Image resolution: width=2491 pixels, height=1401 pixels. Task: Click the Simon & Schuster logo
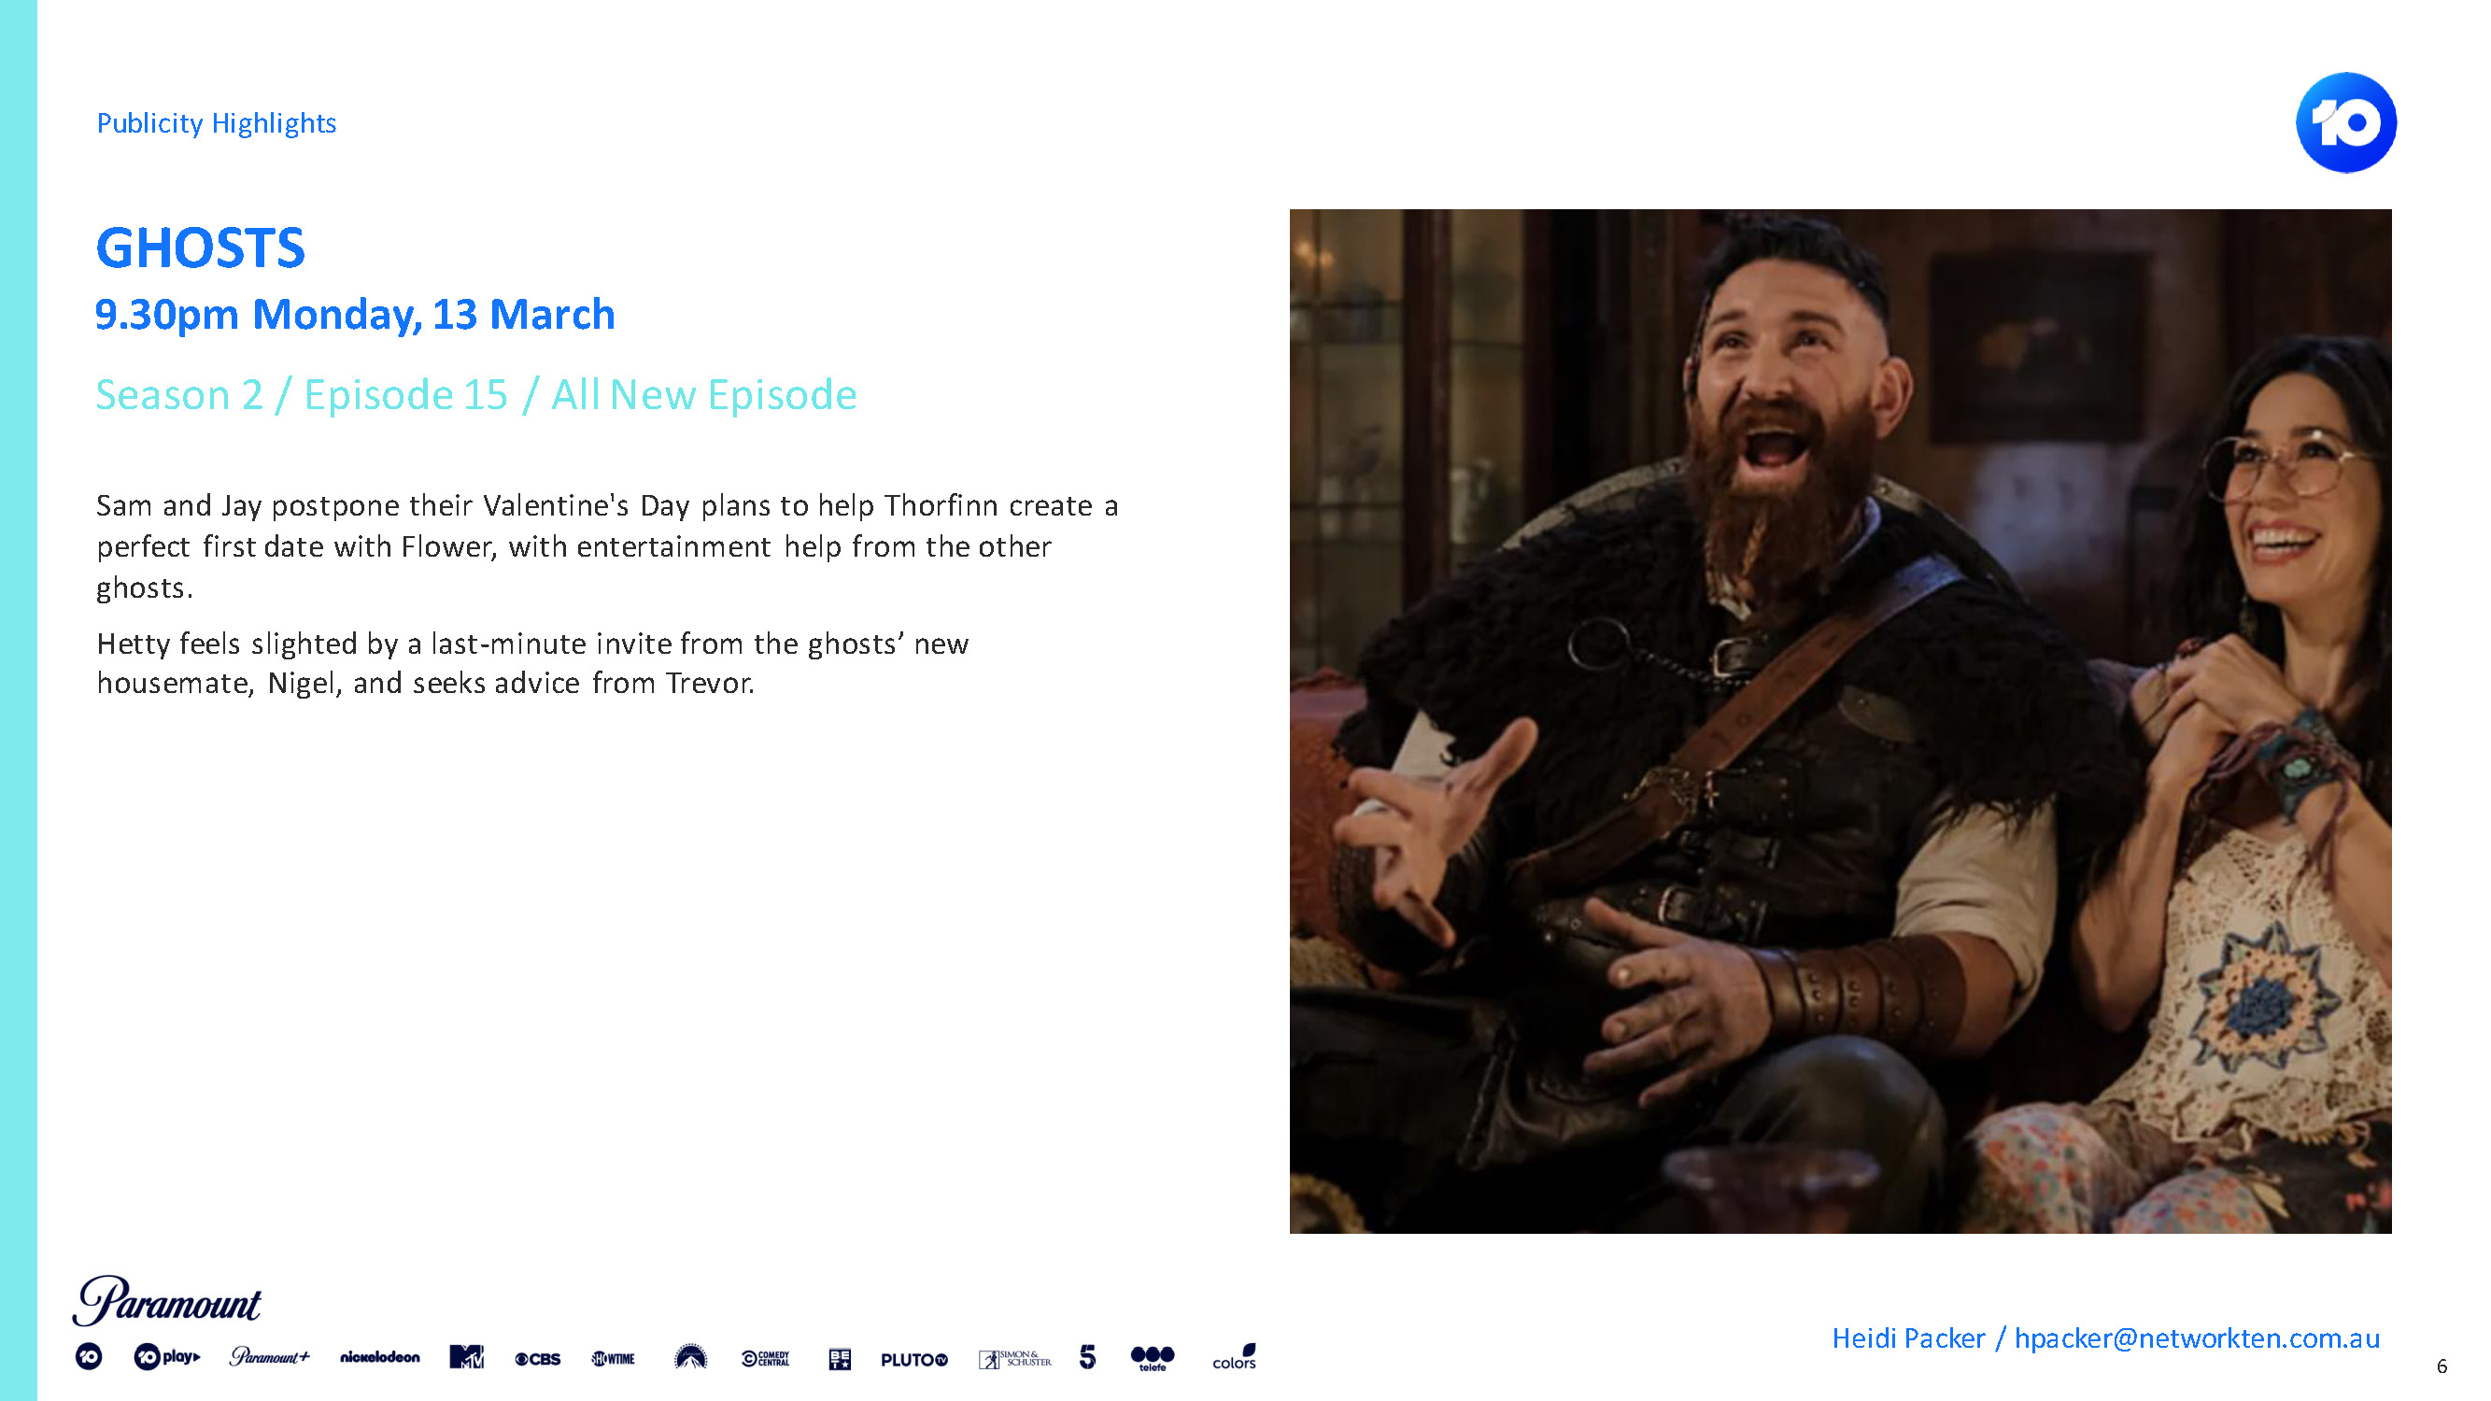pyautogui.click(x=1014, y=1358)
